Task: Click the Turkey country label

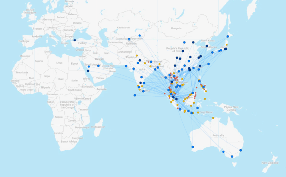Action: [x=82, y=43]
